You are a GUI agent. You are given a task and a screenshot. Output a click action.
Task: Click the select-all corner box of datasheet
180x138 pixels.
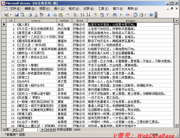(x=4, y=21)
